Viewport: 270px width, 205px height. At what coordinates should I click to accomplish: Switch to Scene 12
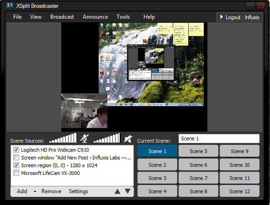coord(239,191)
